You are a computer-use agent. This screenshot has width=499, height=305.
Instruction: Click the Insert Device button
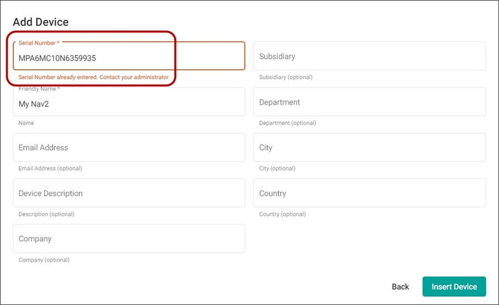click(x=454, y=287)
